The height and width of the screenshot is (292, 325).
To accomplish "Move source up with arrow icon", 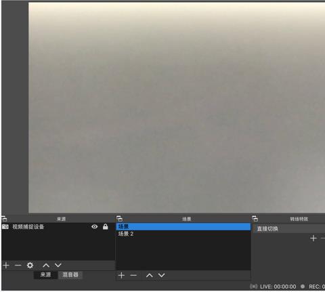I will (46, 265).
